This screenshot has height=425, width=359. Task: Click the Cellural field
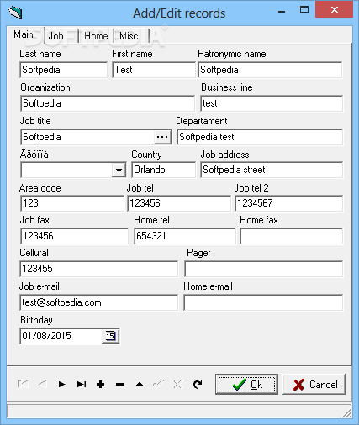point(98,269)
